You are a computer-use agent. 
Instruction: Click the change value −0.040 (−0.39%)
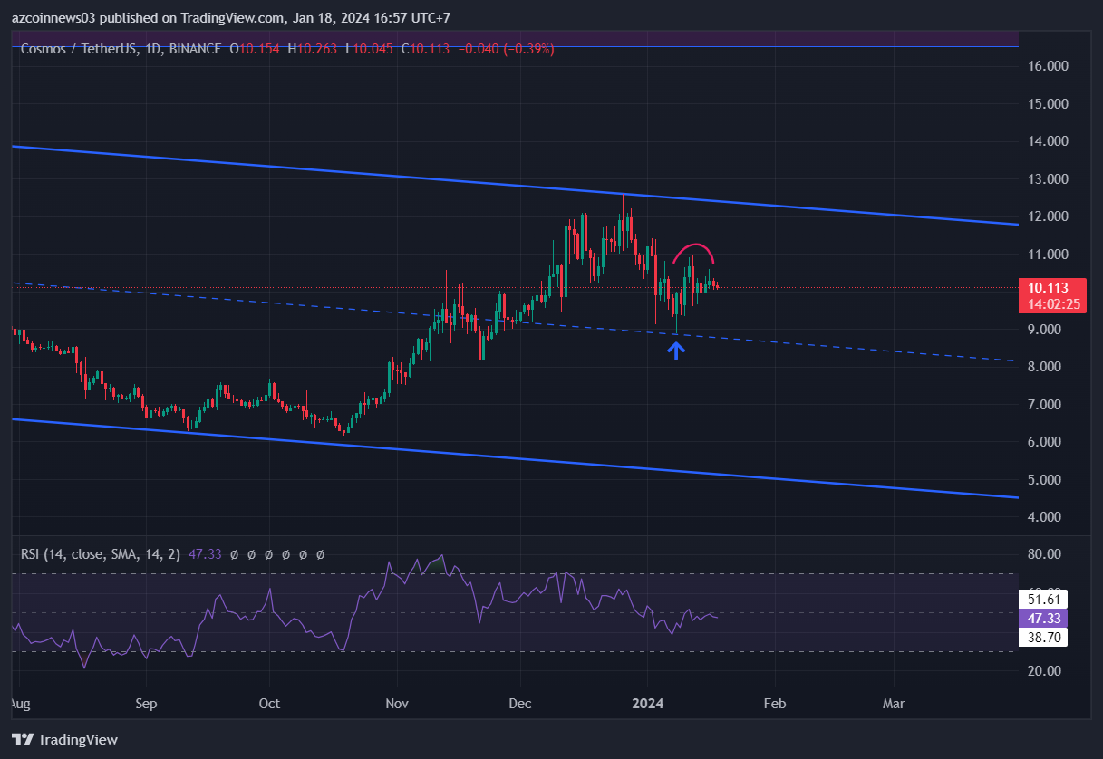click(x=507, y=48)
